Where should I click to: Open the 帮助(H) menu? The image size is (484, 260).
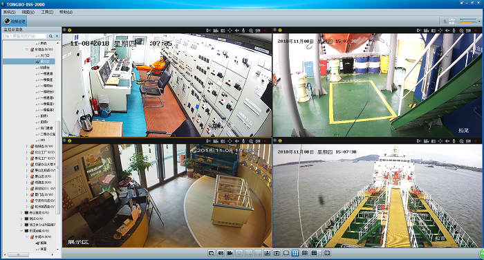pyautogui.click(x=66, y=12)
